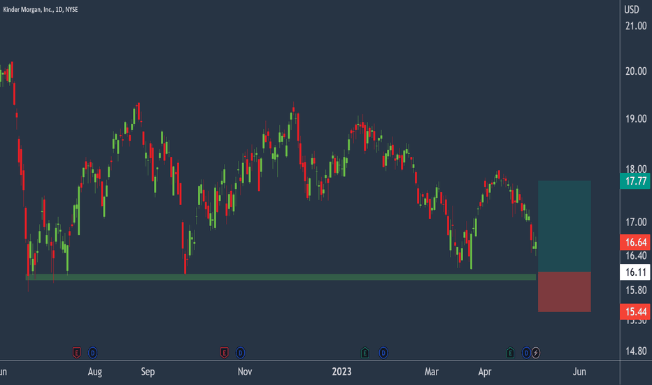Screen dimensions: 652x385
Task: Click the 19.00 price axis label
Action: [636, 119]
